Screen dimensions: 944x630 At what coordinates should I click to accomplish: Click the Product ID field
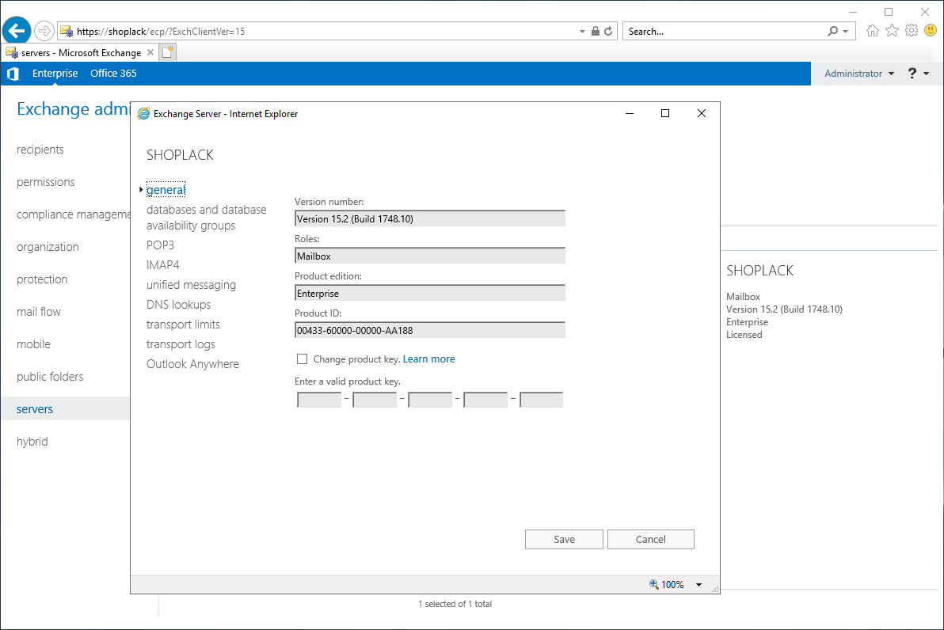pyautogui.click(x=430, y=330)
